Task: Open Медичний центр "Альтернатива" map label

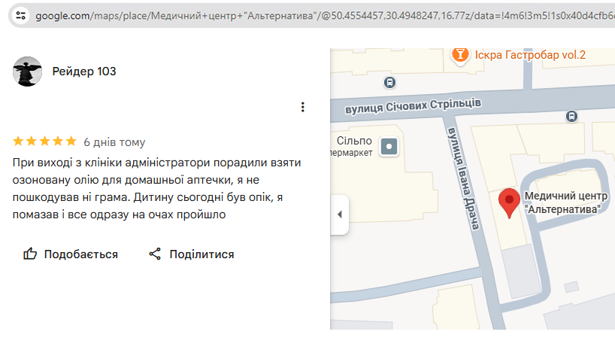Action: tap(565, 203)
